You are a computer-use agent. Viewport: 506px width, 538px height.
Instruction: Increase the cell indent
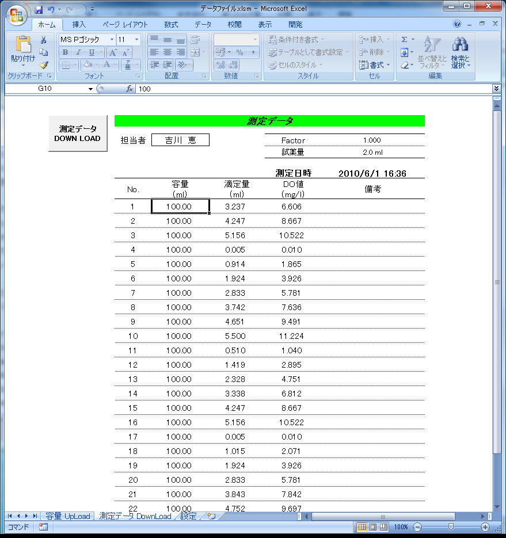click(168, 64)
